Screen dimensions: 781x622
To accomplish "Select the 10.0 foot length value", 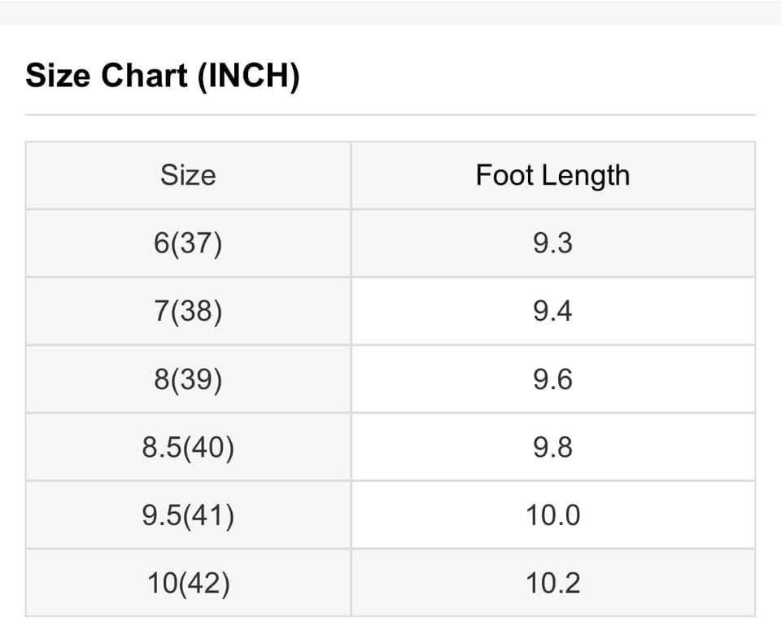I will (552, 515).
